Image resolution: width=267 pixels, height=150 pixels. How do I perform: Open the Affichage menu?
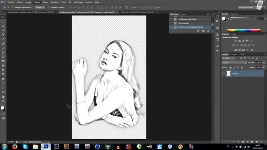pyautogui.click(x=78, y=2)
